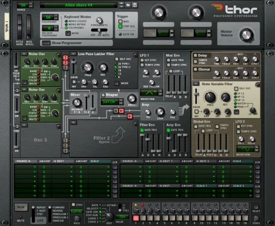
Task: Toggle Low Pass Ladder Filter Self Osc
Action: click(x=116, y=59)
